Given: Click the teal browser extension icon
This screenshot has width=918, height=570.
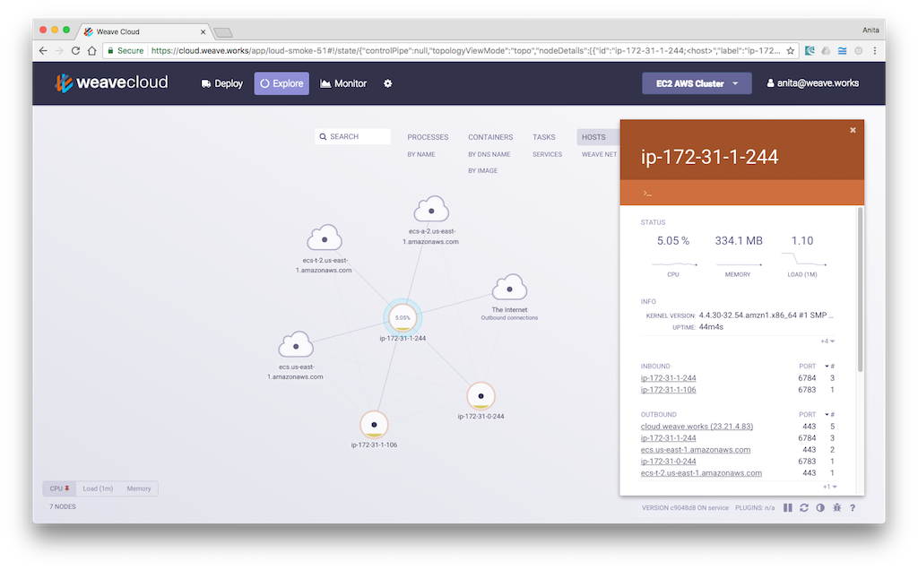Looking at the screenshot, I should click(x=810, y=51).
